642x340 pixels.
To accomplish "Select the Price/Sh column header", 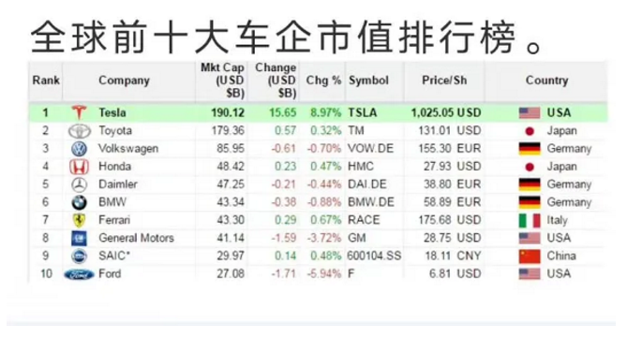I will pyautogui.click(x=444, y=81).
